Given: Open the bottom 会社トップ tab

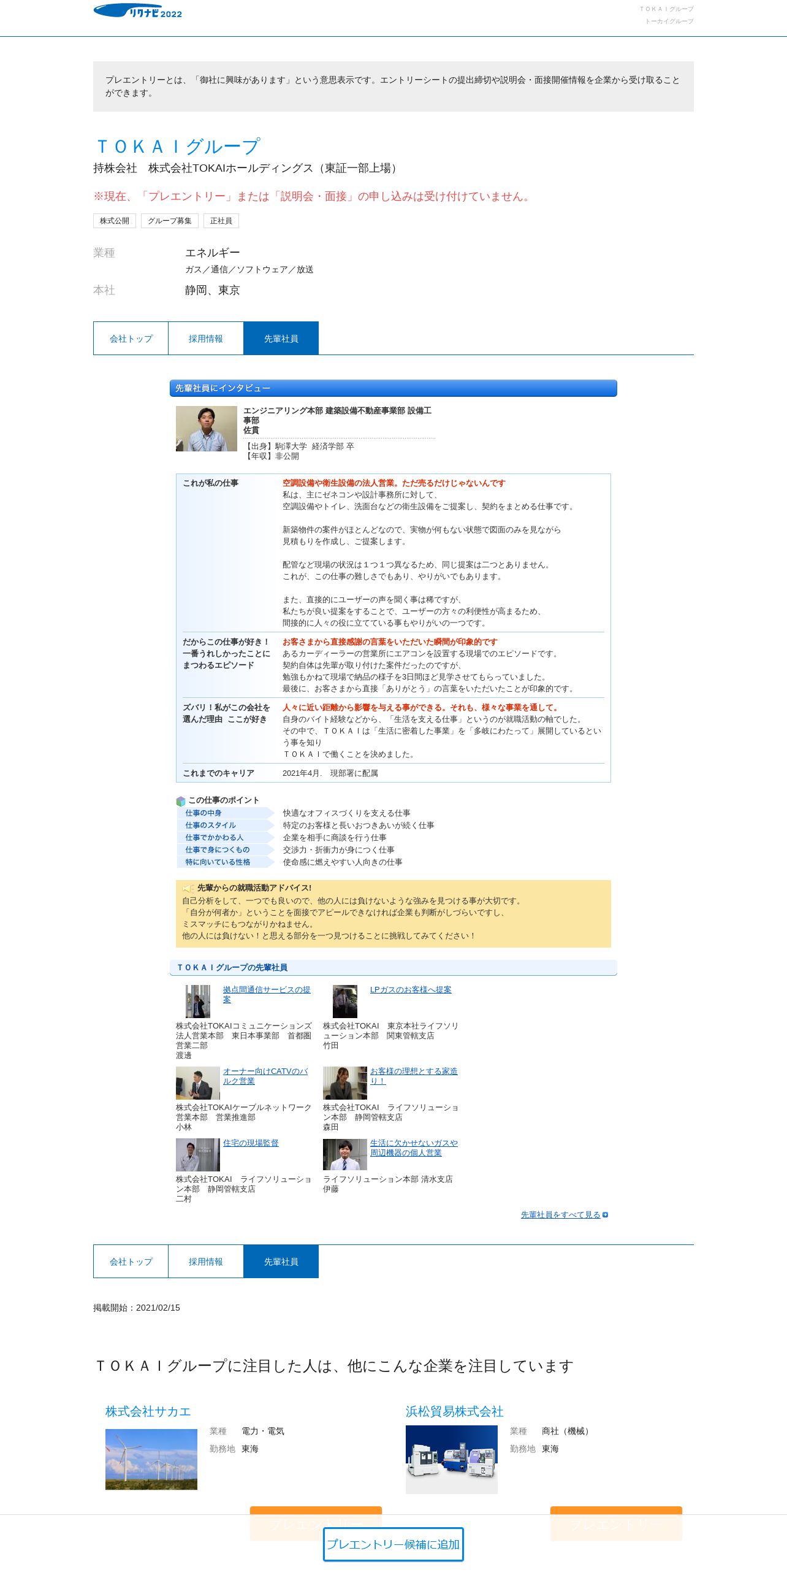Looking at the screenshot, I should tap(131, 1262).
